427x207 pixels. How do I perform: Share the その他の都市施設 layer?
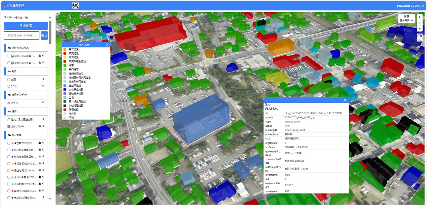coord(43,197)
